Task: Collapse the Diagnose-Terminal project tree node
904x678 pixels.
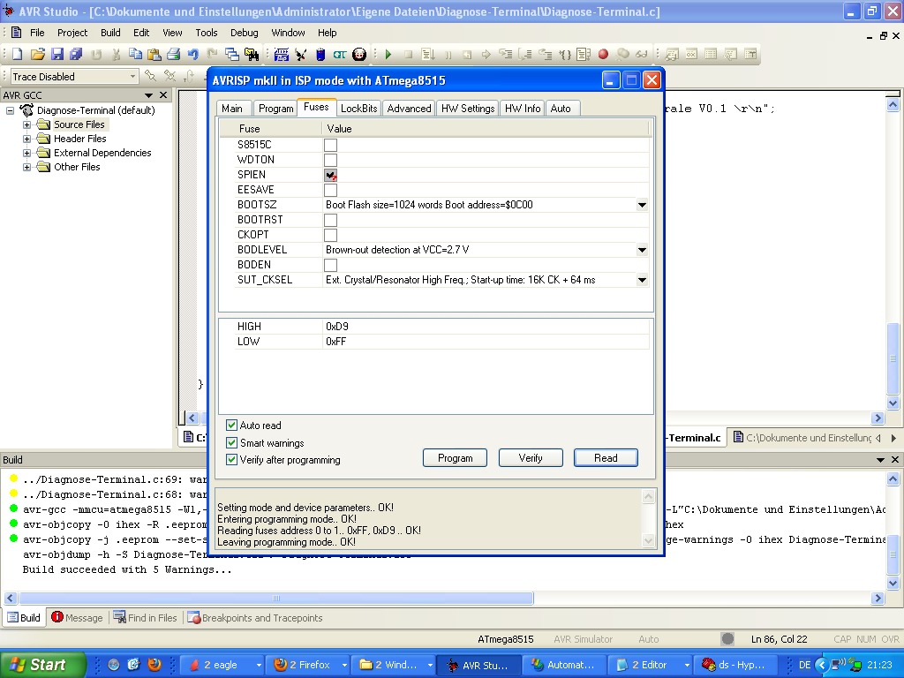Action: (x=10, y=110)
